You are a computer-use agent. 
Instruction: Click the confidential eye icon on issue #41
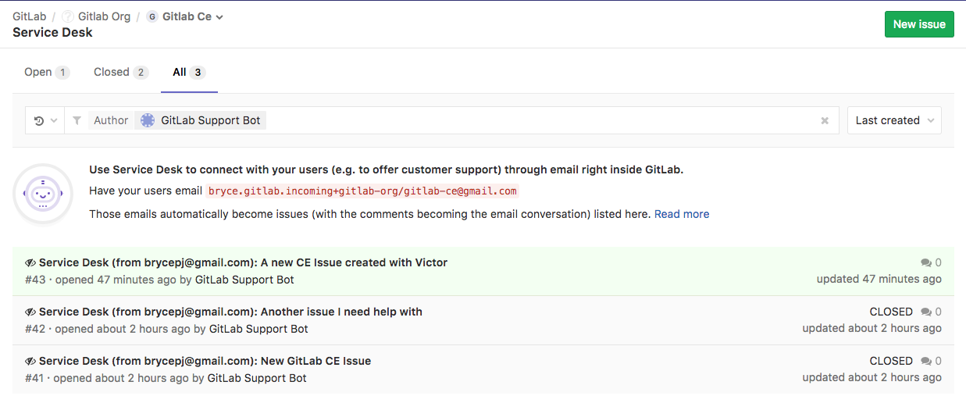(x=30, y=362)
